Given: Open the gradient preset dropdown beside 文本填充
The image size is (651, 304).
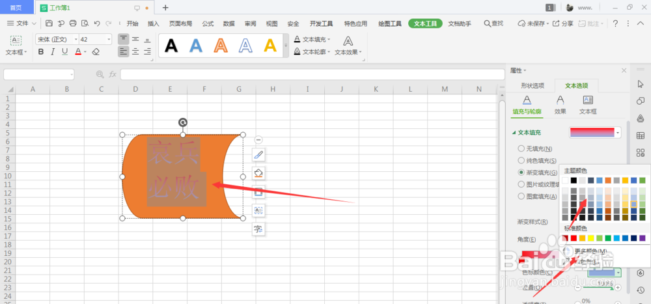Looking at the screenshot, I should point(618,133).
